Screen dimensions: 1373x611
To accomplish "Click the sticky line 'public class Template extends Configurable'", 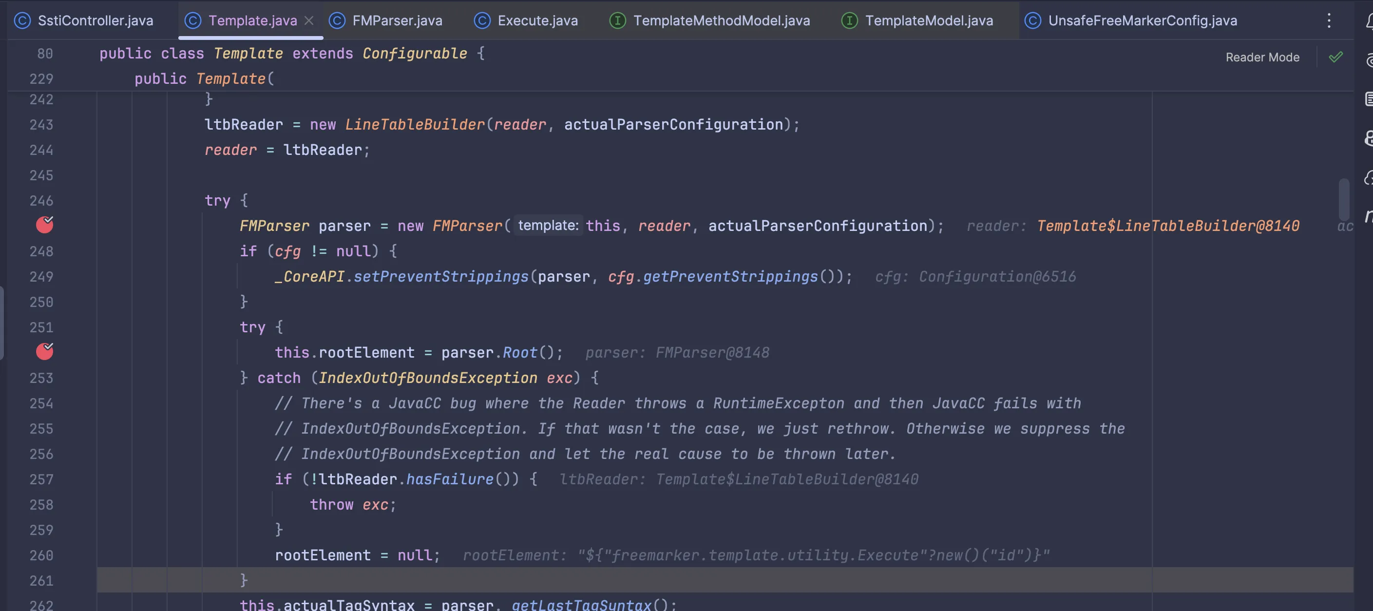I will point(292,53).
